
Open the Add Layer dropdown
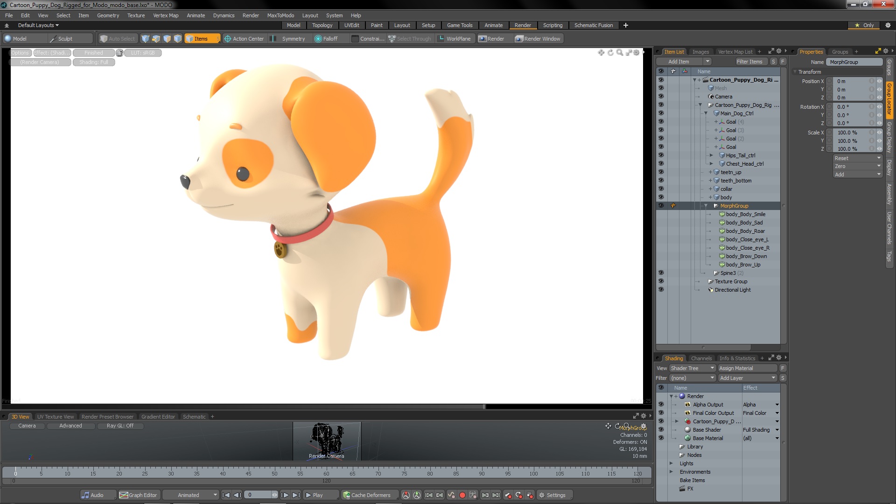(747, 378)
